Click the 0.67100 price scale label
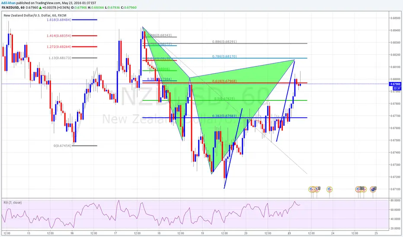The width and height of the screenshot is (403, 237). pos(395,189)
